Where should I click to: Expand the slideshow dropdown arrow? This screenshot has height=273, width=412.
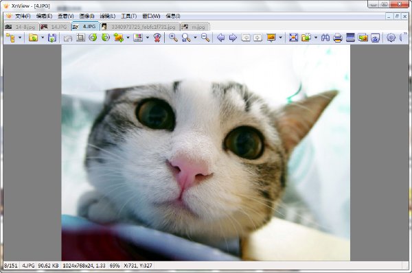(280, 38)
